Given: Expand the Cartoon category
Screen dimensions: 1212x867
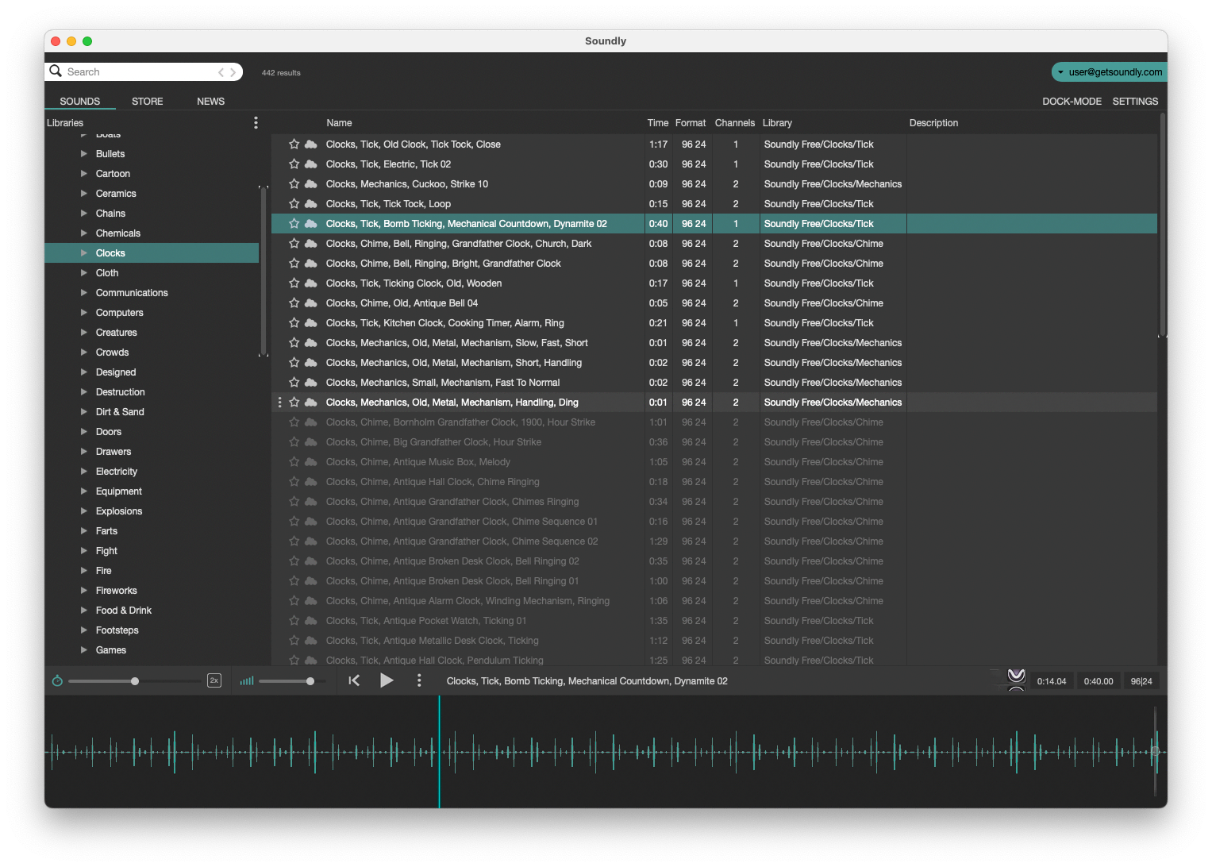Looking at the screenshot, I should (x=83, y=174).
